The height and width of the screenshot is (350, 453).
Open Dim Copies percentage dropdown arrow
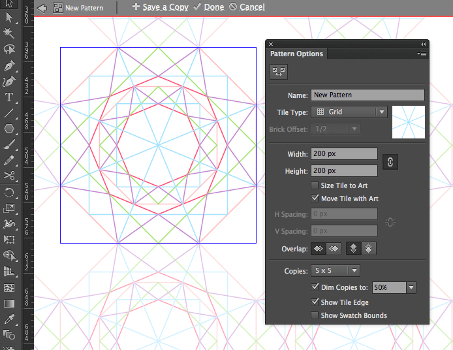coord(411,287)
